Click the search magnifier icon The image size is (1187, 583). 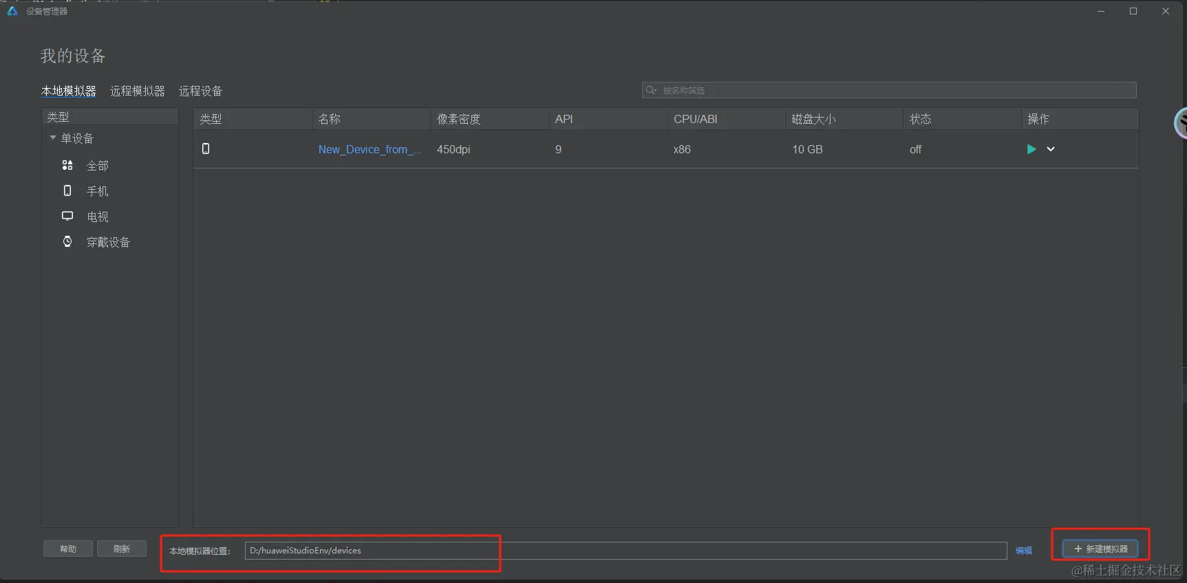click(x=651, y=90)
